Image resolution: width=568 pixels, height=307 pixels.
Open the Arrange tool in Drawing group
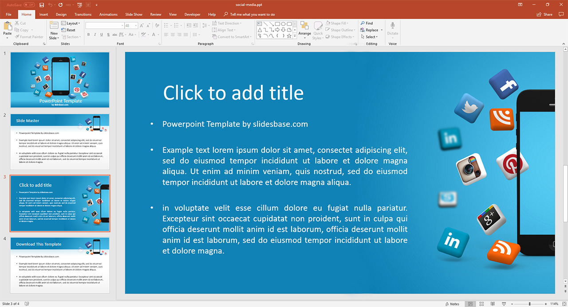[304, 28]
